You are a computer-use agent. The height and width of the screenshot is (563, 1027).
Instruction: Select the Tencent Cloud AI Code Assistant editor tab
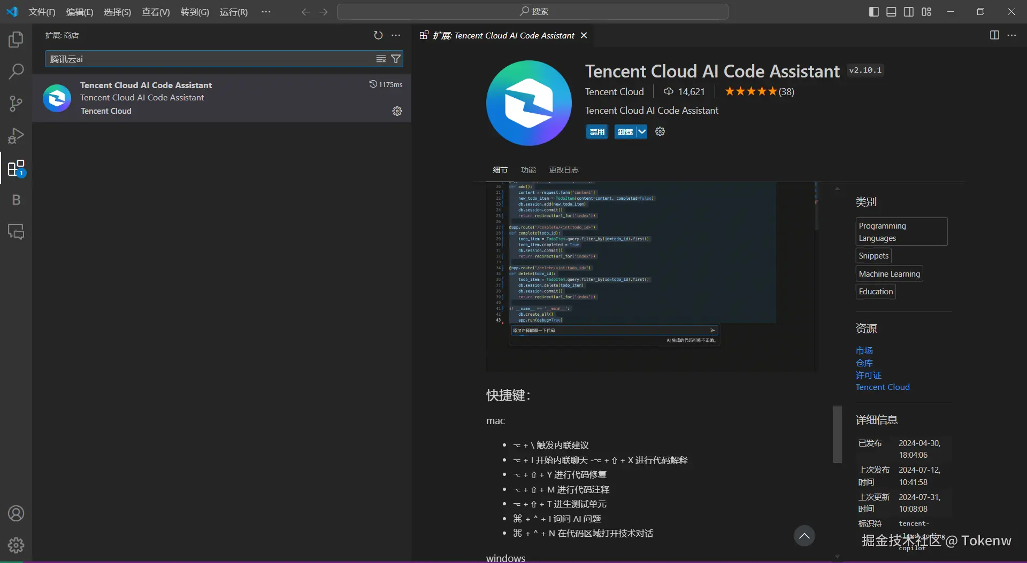503,35
